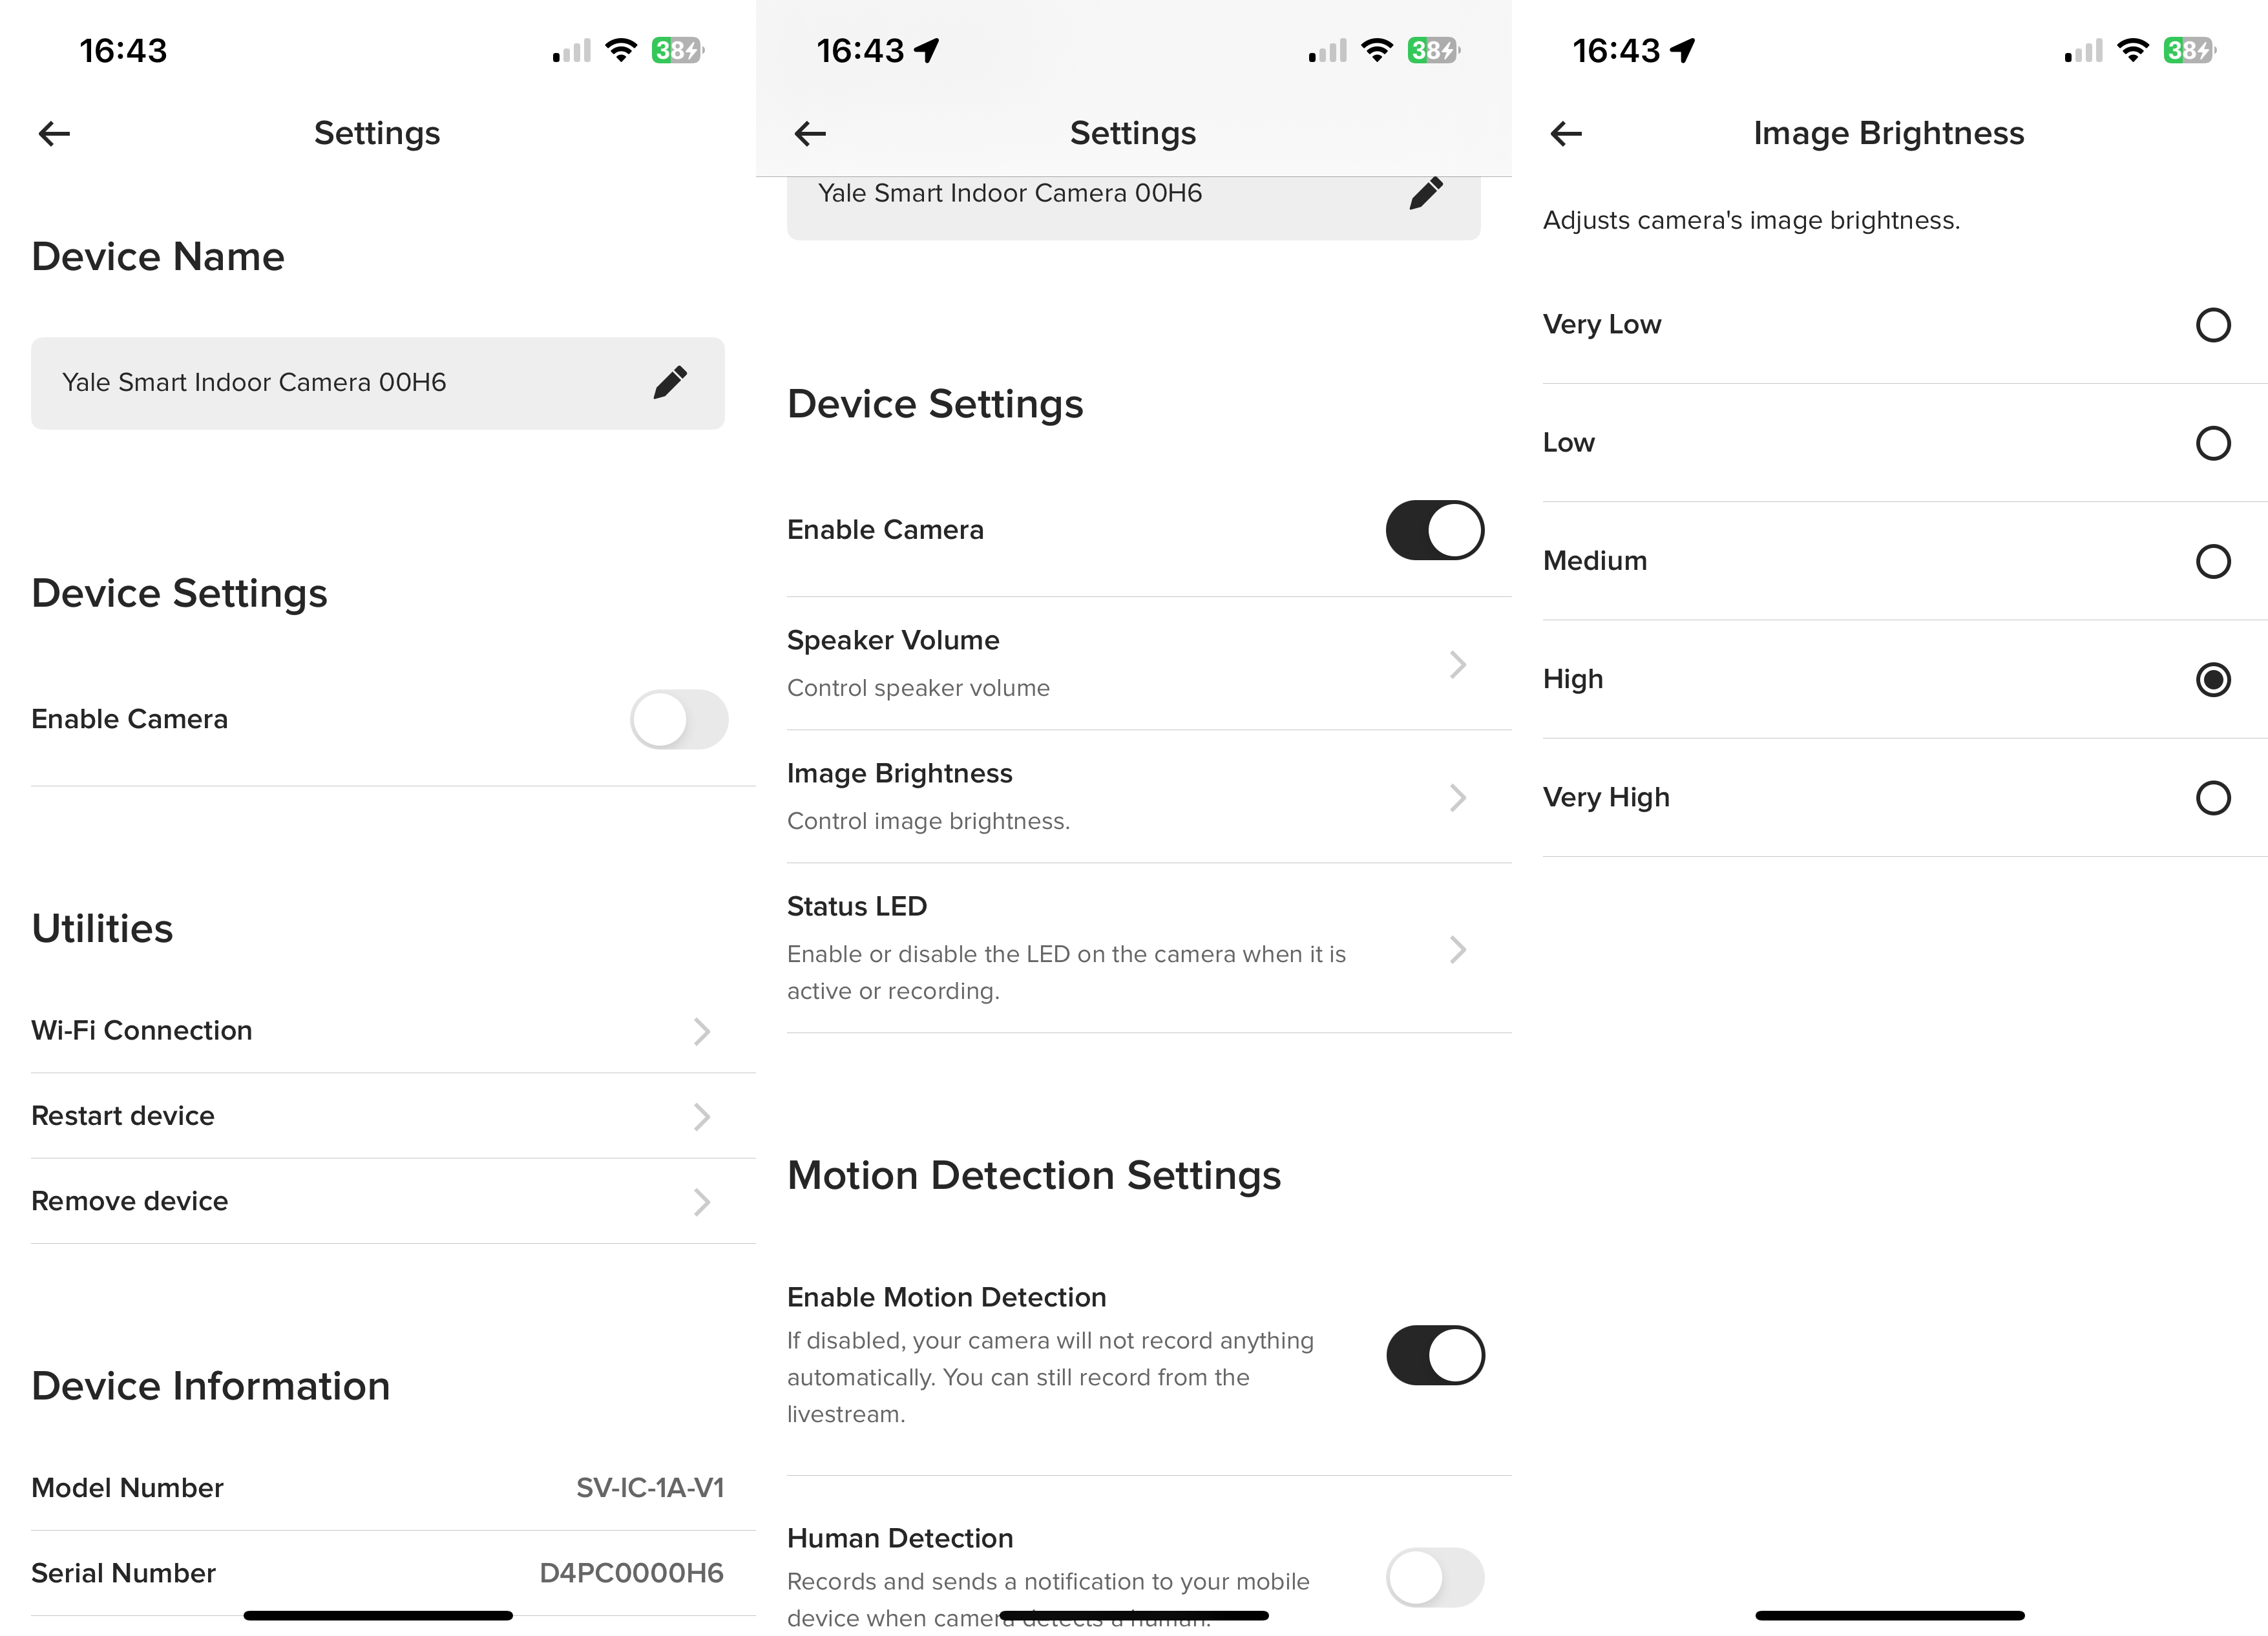
Task: Open Speaker Volume chevron
Action: coord(1458,664)
